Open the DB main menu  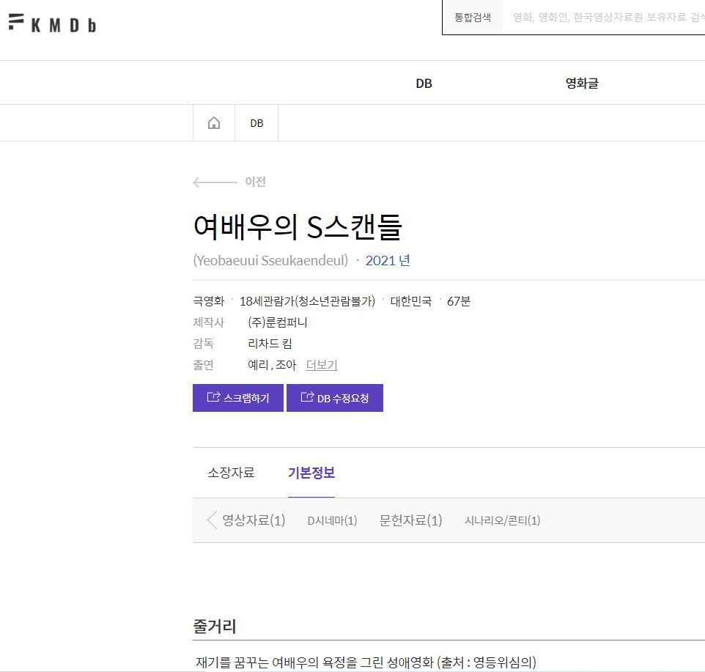(x=424, y=83)
